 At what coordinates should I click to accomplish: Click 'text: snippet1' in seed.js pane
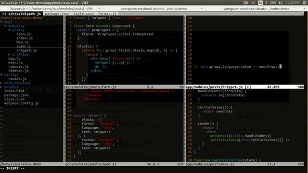[96, 132]
